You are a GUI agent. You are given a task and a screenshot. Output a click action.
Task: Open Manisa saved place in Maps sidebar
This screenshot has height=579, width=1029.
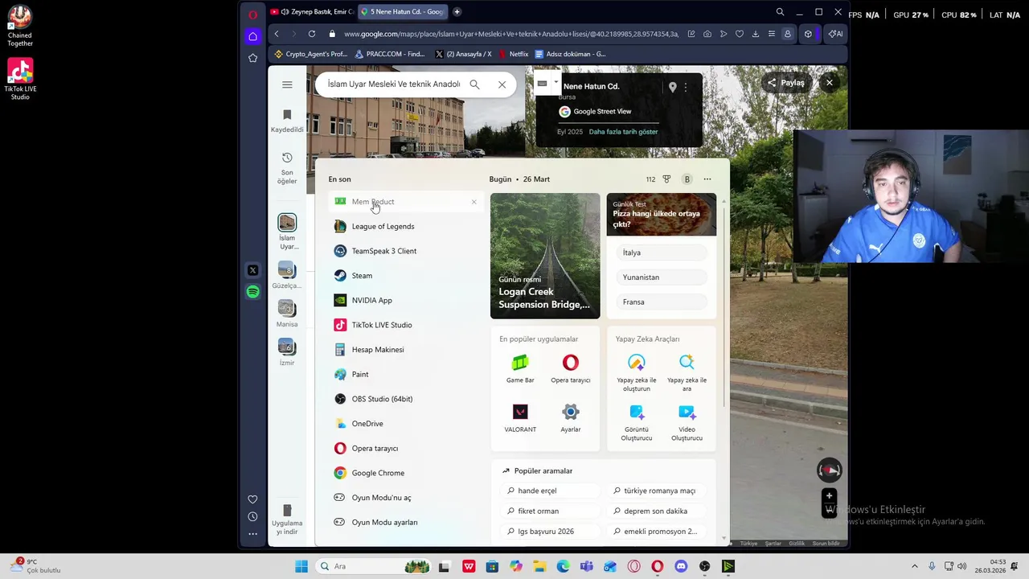click(x=287, y=314)
